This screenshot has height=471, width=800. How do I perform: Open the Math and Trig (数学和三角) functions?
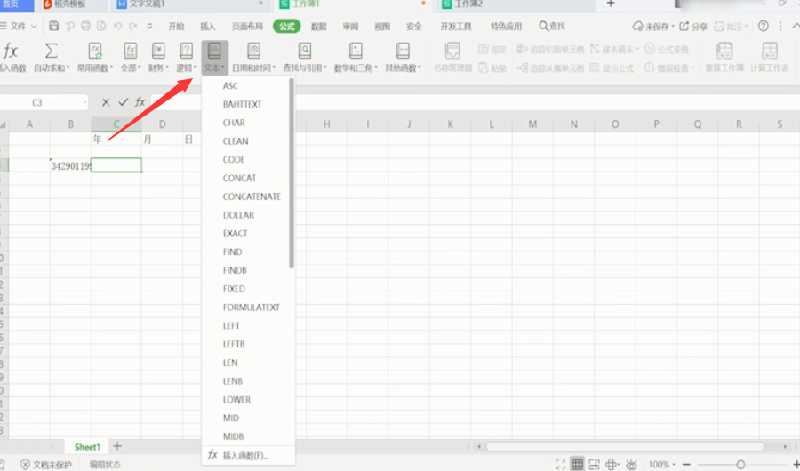tap(356, 57)
